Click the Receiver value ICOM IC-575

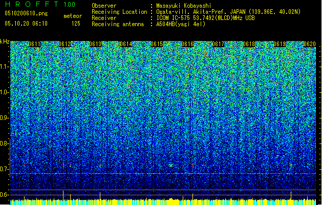173,18
